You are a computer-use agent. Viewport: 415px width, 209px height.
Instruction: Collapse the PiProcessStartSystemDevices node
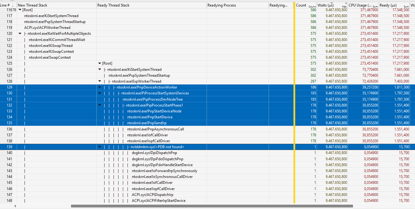(100, 93)
